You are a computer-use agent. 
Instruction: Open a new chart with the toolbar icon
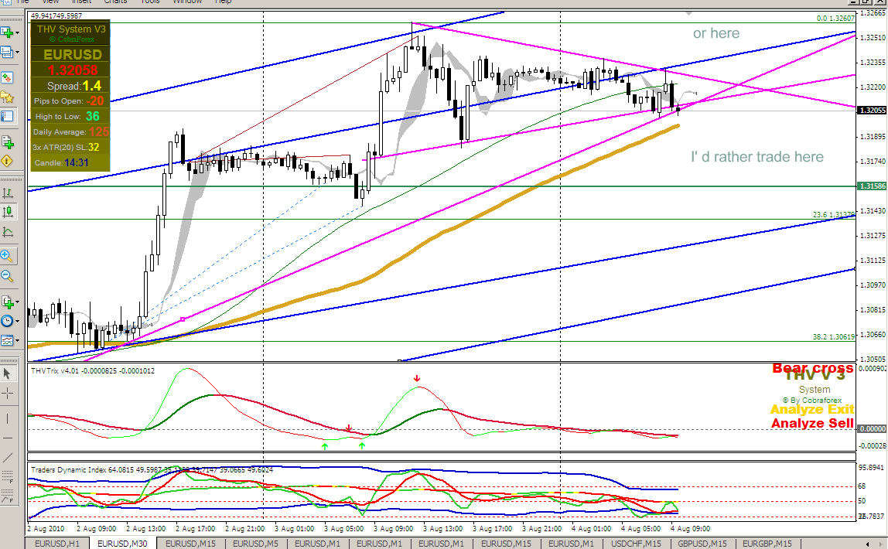coord(7,32)
